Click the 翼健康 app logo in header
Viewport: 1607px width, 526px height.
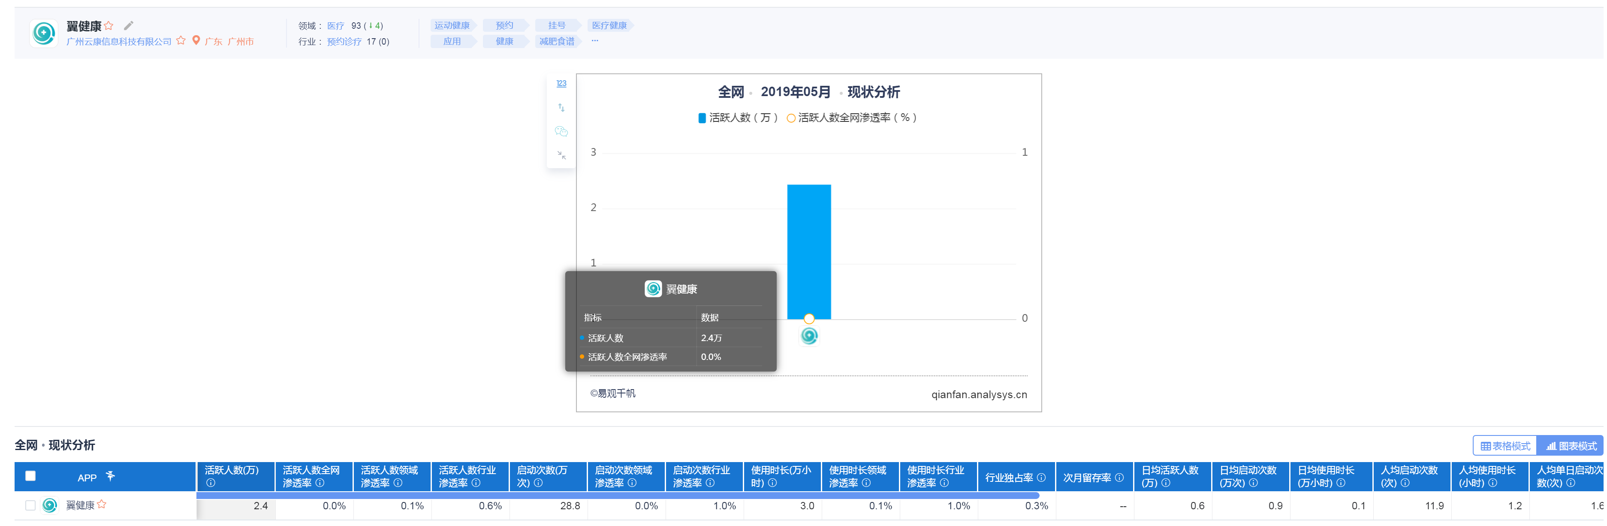(44, 33)
